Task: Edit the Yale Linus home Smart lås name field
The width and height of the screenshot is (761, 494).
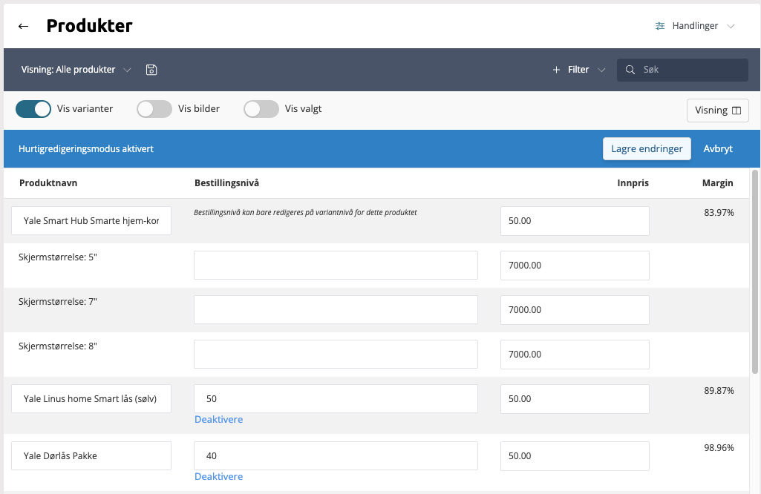Action: 91,398
